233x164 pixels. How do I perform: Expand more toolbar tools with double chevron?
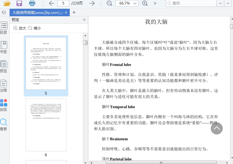pos(155,3)
